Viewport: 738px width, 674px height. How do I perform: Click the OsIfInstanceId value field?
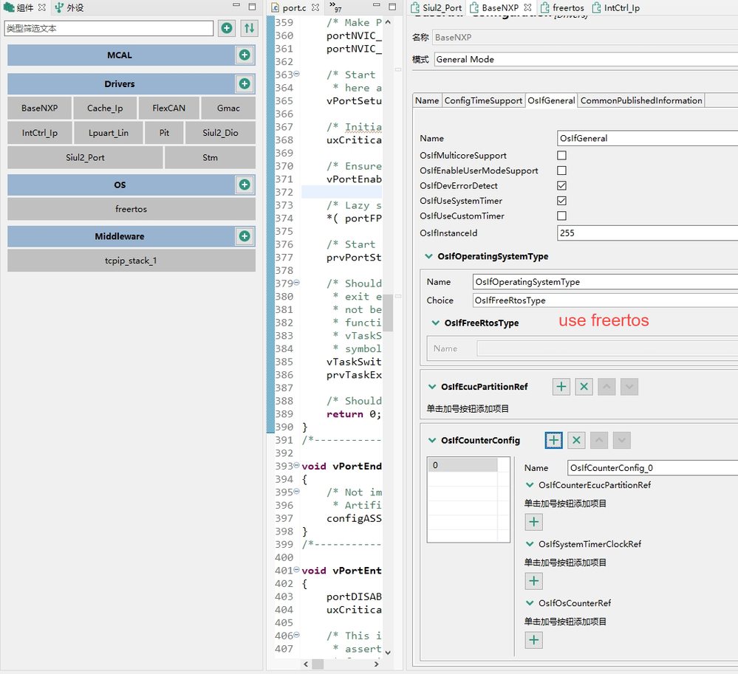[648, 233]
